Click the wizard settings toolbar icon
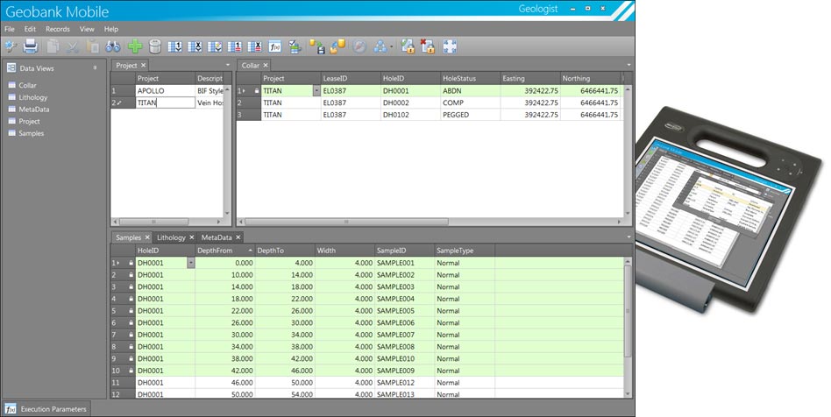This screenshot has height=417, width=831. click(11, 46)
